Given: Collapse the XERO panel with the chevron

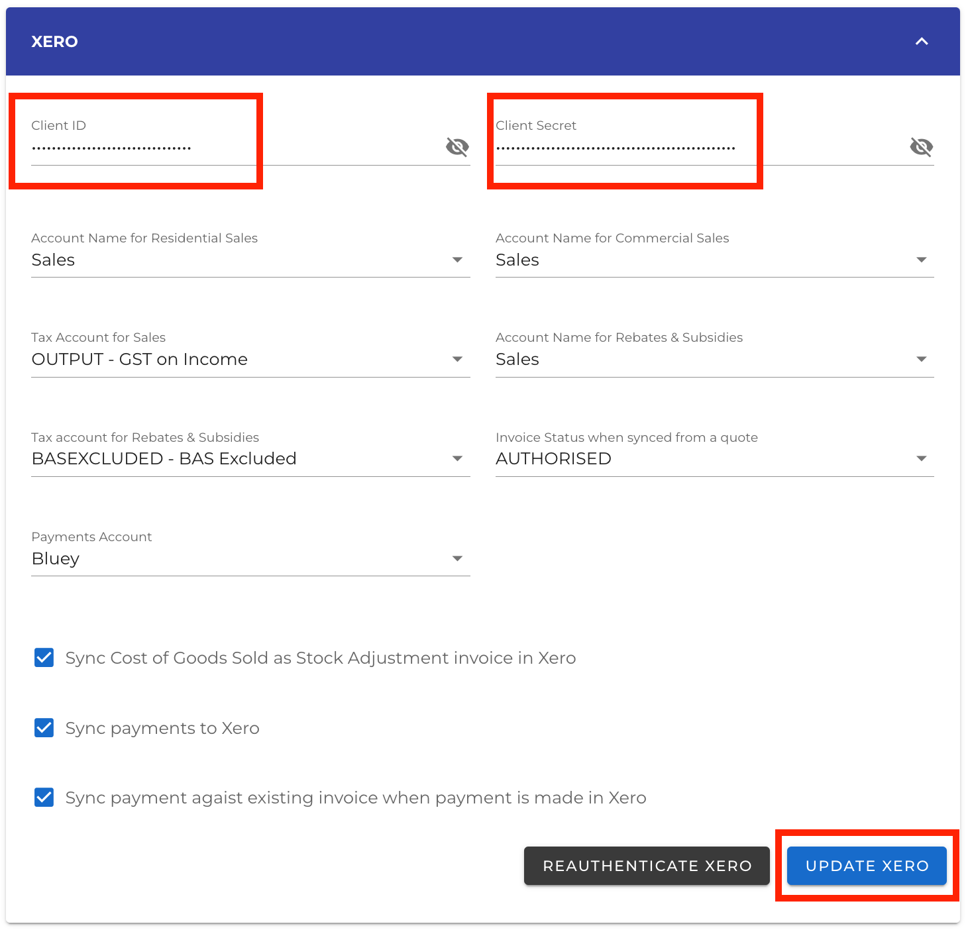Looking at the screenshot, I should coord(921,42).
